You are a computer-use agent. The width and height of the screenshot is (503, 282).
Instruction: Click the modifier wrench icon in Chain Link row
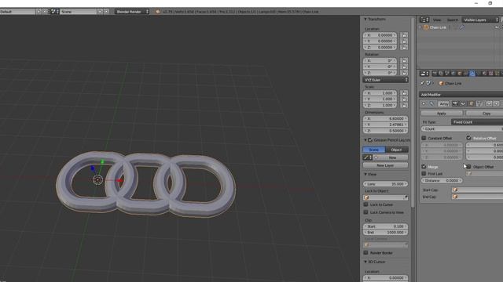pyautogui.click(x=461, y=27)
